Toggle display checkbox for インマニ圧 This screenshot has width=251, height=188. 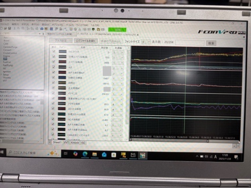(54, 94)
